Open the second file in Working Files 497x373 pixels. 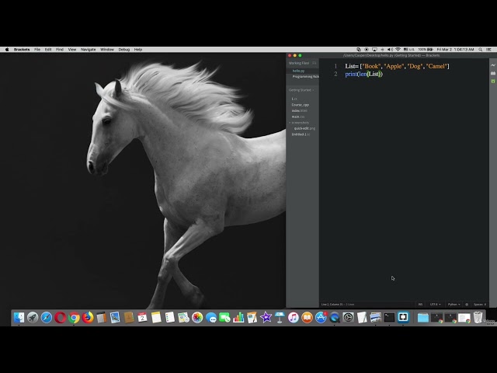(x=305, y=77)
